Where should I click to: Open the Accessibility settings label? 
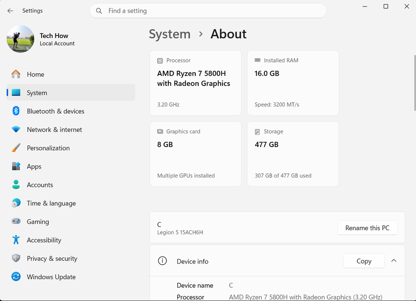tap(44, 240)
